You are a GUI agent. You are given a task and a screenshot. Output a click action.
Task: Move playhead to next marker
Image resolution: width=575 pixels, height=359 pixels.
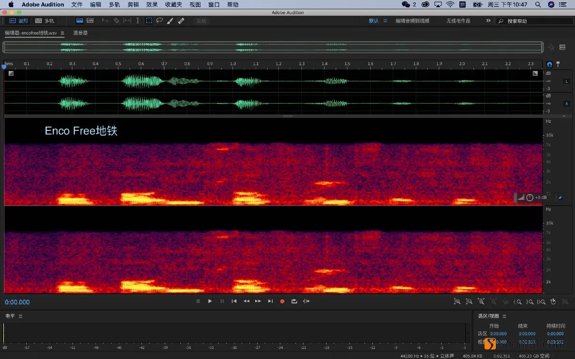click(270, 301)
